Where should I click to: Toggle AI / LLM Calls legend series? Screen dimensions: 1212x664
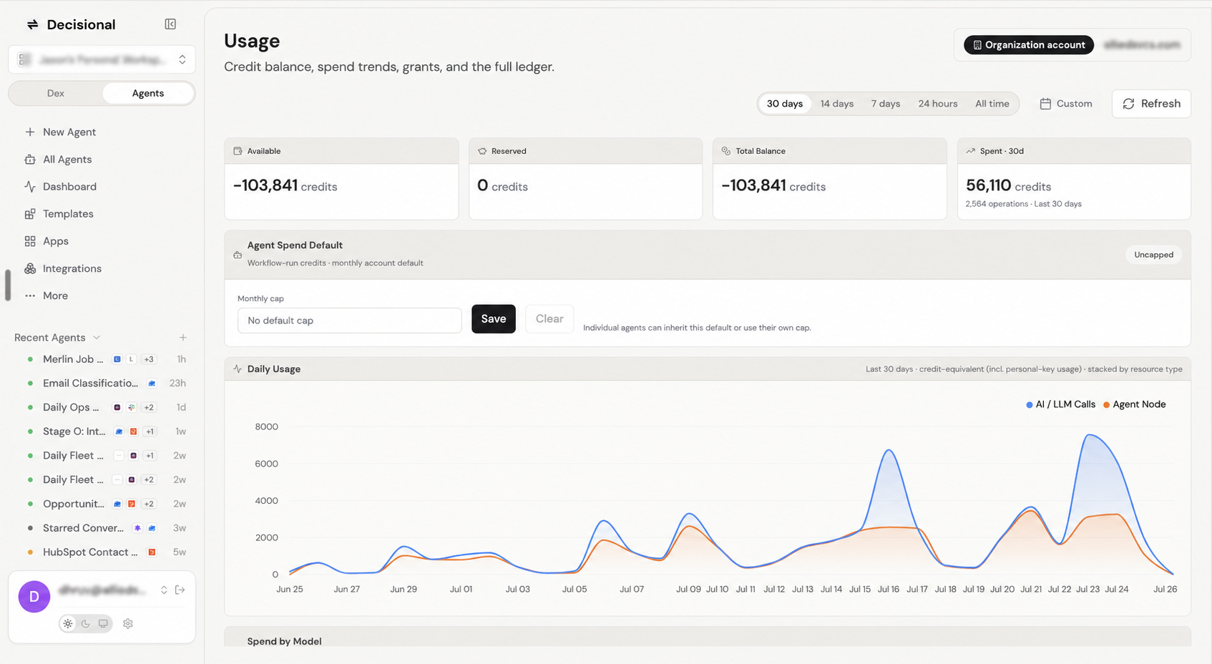(x=1061, y=404)
